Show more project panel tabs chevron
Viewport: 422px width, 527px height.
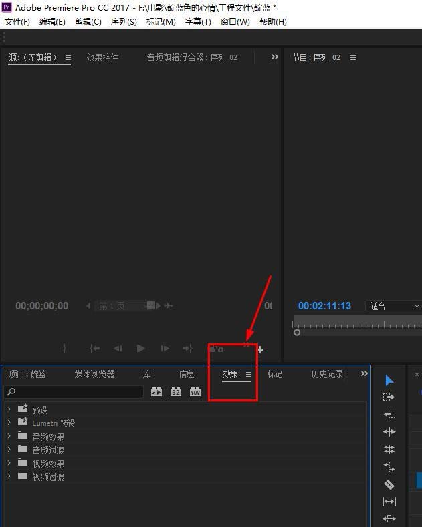pyautogui.click(x=364, y=374)
